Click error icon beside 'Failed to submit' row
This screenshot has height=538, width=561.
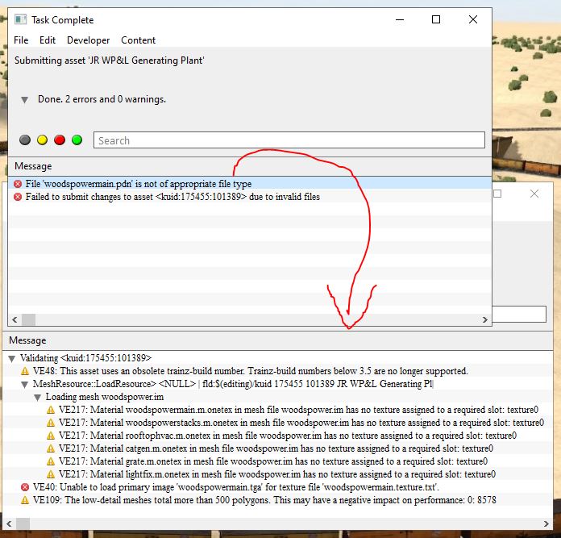tap(18, 197)
